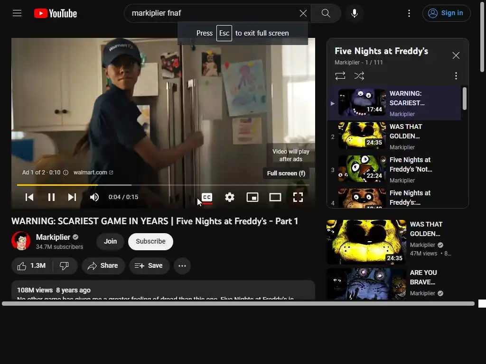Go to YouTube home via logo
486x364 pixels.
[x=56, y=13]
